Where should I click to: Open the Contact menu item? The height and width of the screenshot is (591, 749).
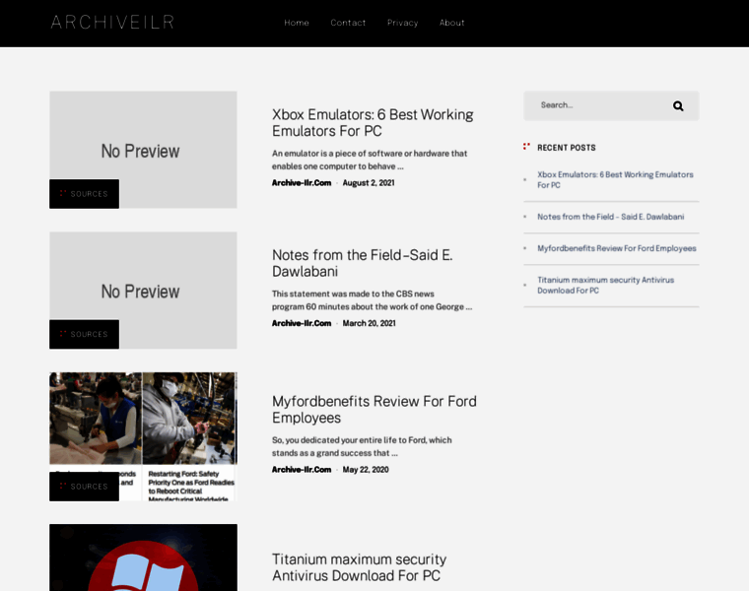point(348,23)
